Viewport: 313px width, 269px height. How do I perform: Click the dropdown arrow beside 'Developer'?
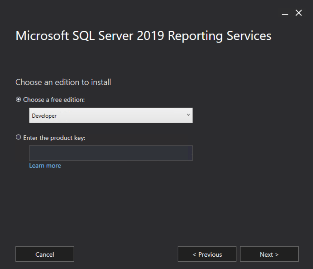point(189,115)
